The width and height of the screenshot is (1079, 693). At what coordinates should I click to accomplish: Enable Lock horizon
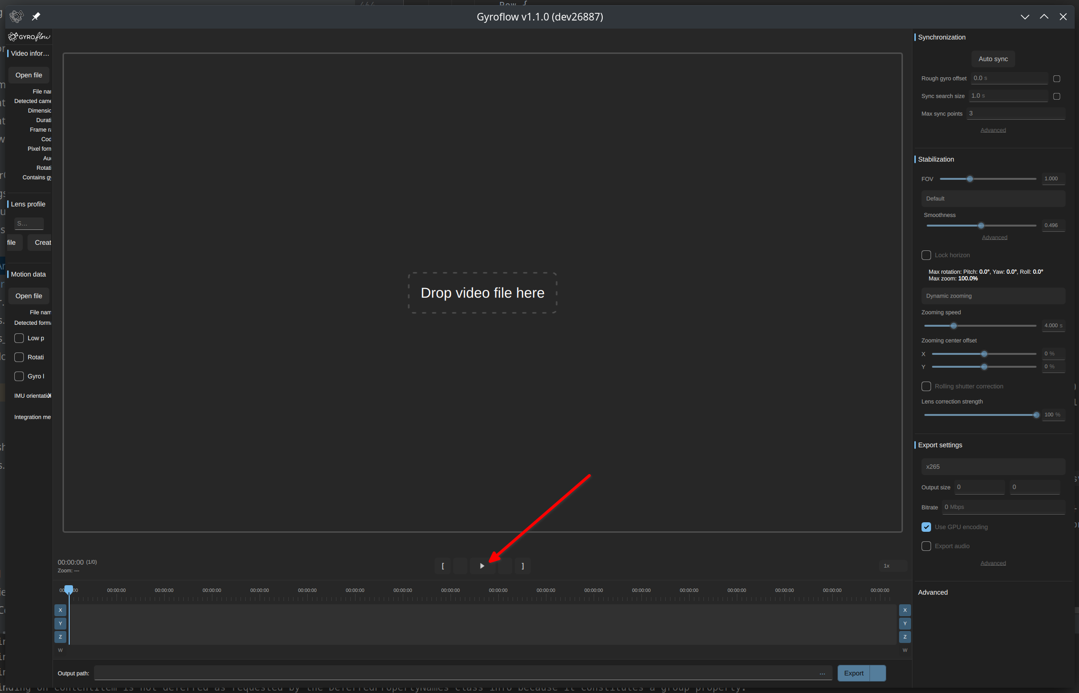click(x=926, y=255)
